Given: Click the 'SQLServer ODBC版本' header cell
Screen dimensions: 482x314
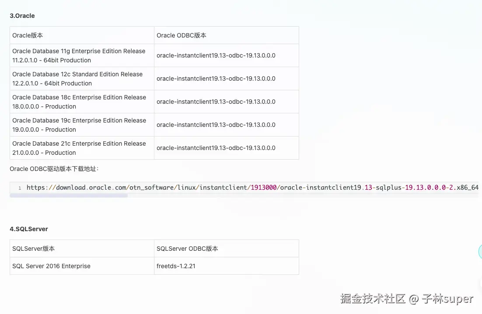Looking at the screenshot, I should (x=226, y=249).
